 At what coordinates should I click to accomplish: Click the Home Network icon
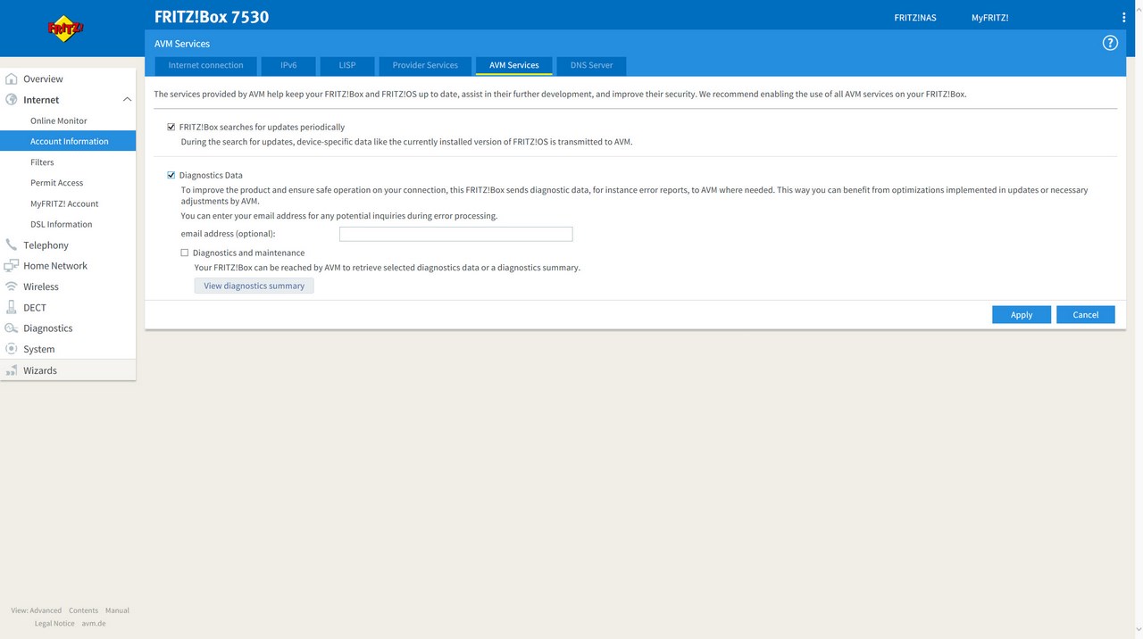click(12, 266)
